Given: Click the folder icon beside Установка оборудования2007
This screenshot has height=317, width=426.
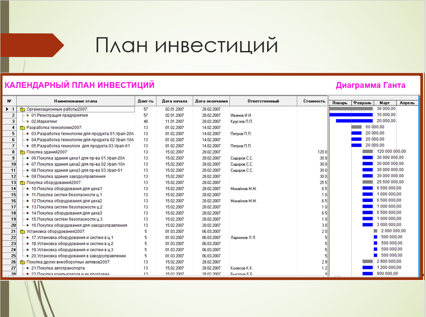Looking at the screenshot, I should (x=23, y=231).
